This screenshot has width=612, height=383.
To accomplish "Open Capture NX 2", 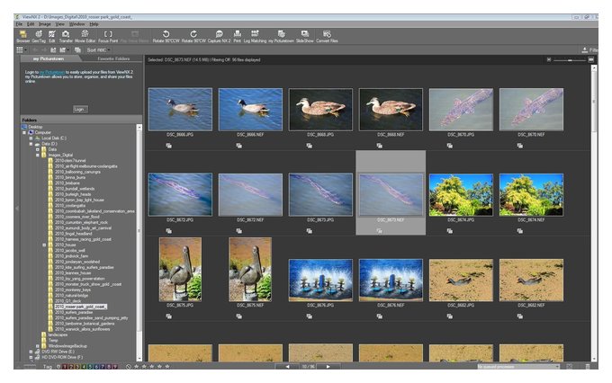I will point(219,36).
